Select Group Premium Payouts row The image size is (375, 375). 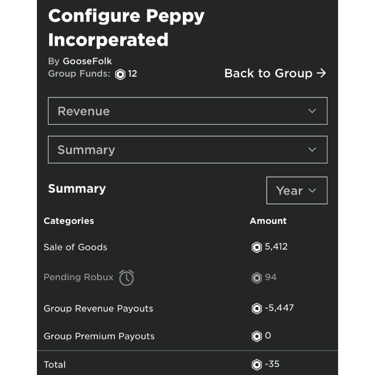tap(187, 336)
